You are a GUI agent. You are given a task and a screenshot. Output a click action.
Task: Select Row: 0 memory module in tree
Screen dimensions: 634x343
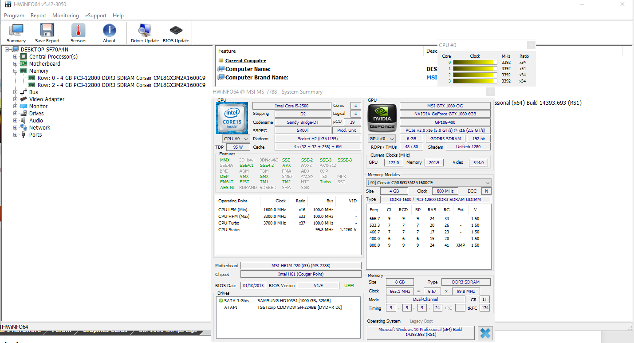pyautogui.click(x=121, y=78)
